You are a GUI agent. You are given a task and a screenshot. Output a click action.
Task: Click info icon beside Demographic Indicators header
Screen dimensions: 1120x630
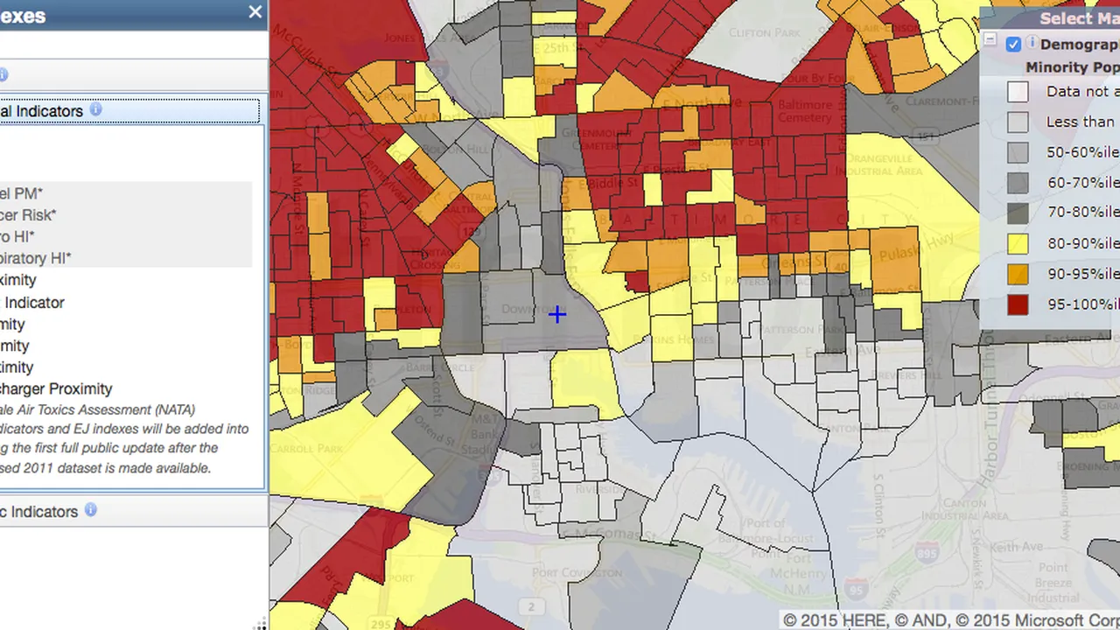pyautogui.click(x=90, y=510)
